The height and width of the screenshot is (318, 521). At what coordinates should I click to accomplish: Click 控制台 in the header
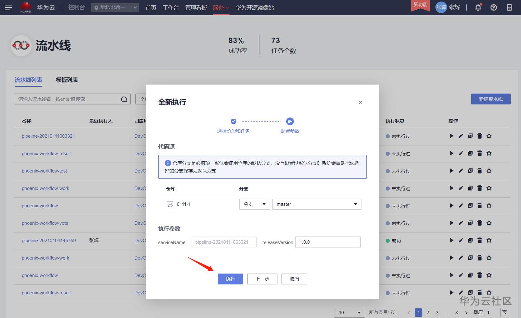click(x=77, y=7)
